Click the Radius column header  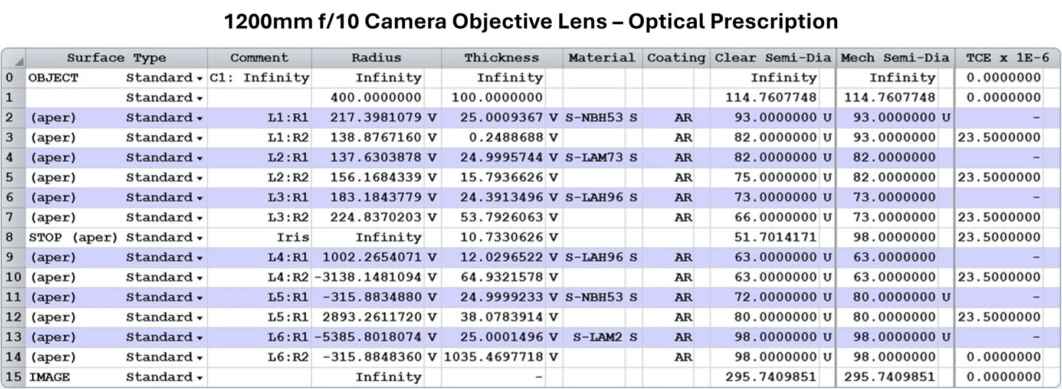pos(376,58)
